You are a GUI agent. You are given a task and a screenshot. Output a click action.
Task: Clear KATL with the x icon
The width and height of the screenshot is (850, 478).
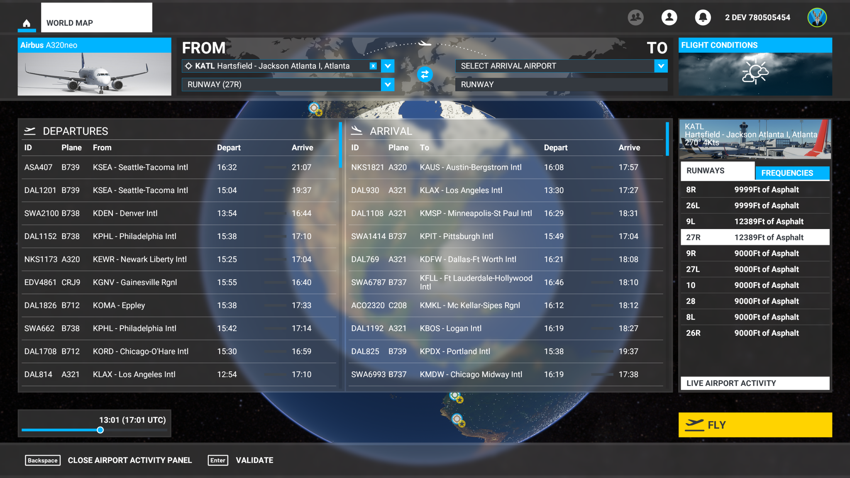click(373, 66)
